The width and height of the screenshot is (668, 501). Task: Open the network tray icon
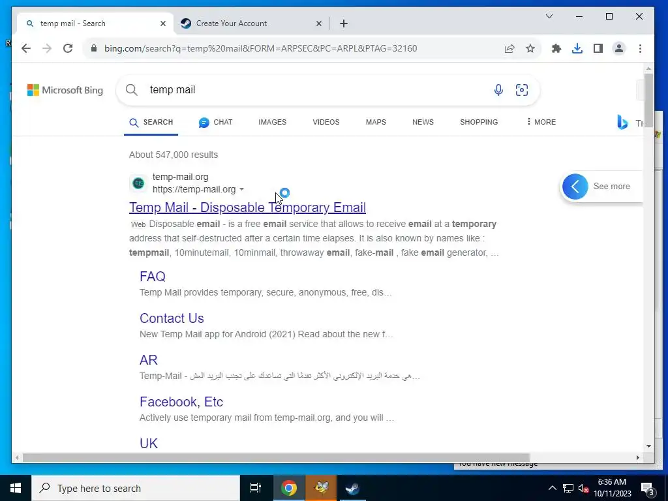coord(568,488)
